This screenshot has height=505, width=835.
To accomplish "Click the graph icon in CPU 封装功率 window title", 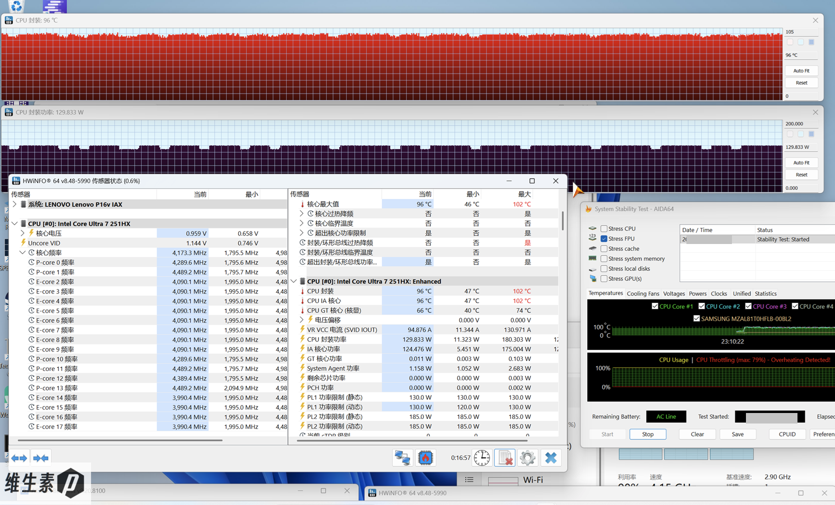I will pos(9,112).
